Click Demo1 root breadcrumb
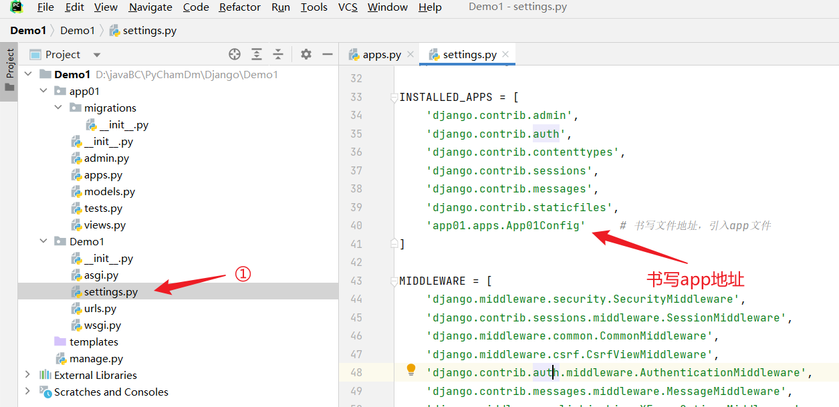The image size is (839, 407). (28, 30)
